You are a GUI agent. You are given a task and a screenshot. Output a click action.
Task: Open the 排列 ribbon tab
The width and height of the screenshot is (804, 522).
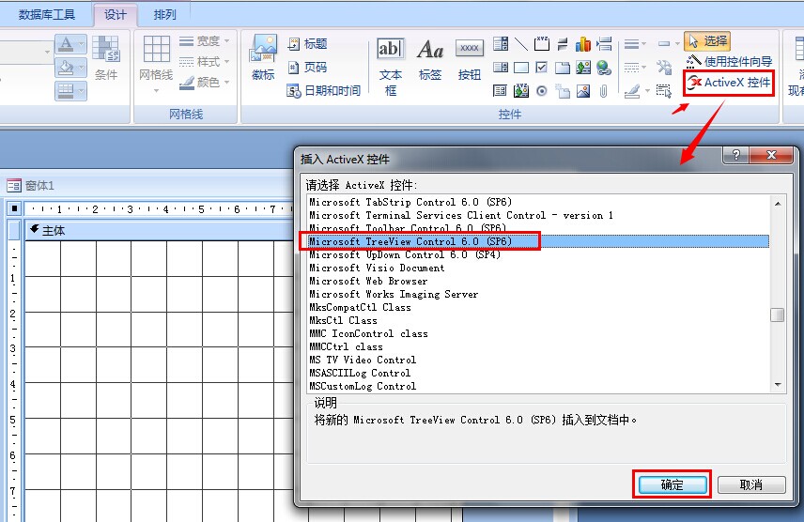(x=164, y=14)
